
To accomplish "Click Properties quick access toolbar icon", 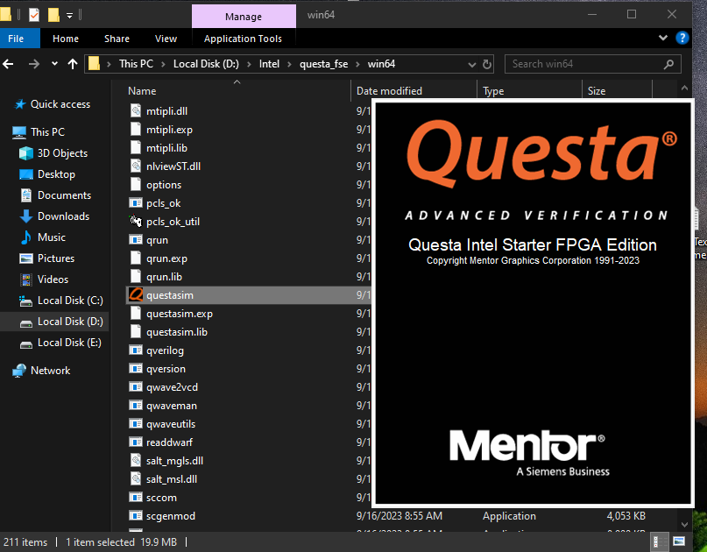I will tap(34, 16).
